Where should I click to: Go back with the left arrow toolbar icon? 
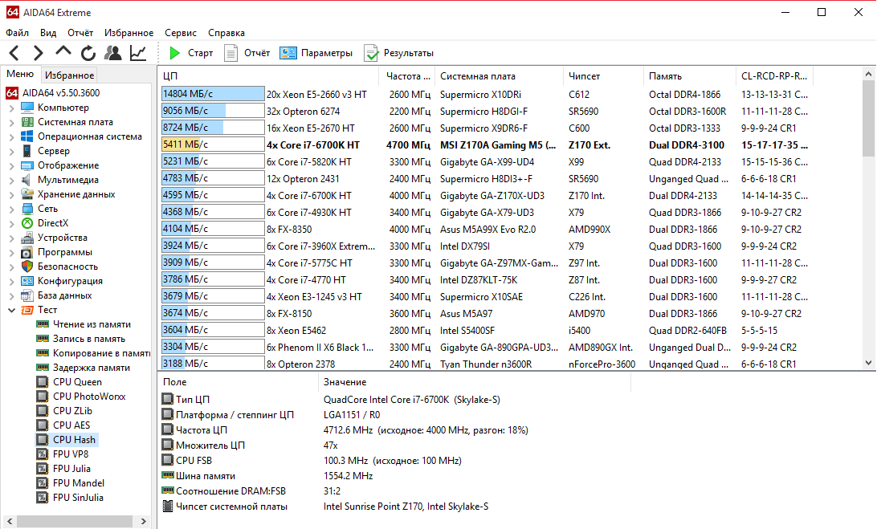[x=14, y=53]
